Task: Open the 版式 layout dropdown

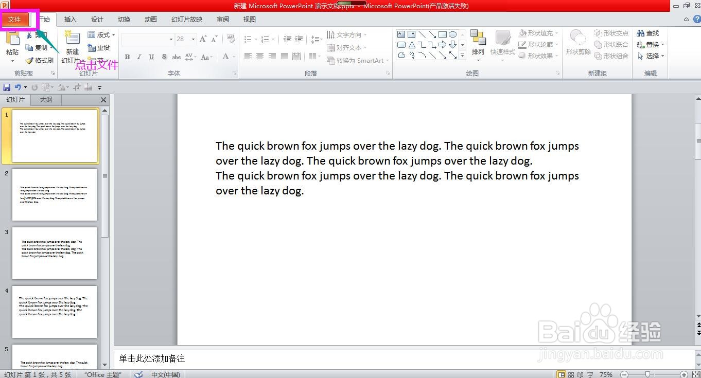Action: coord(101,35)
